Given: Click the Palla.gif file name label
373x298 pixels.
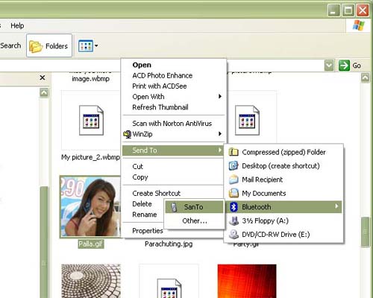Looking at the screenshot, I should coord(91,244).
